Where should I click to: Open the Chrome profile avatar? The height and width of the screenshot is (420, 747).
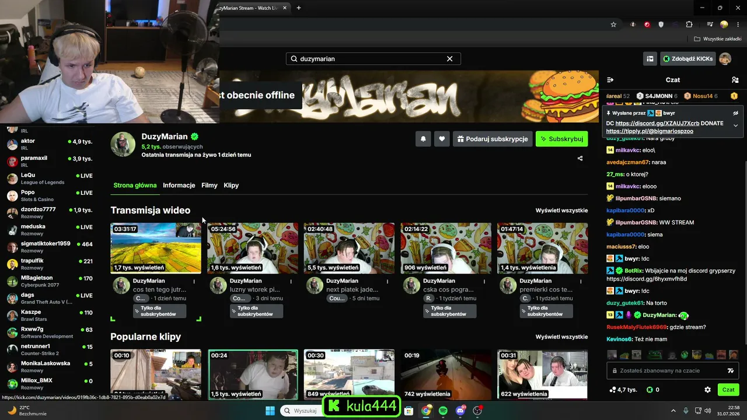(724, 24)
